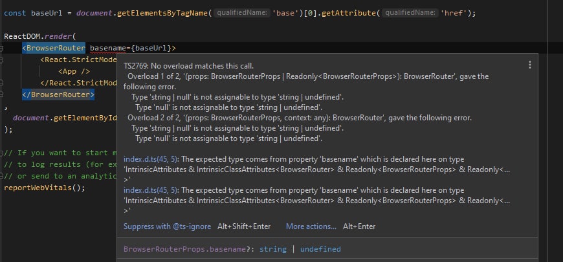Click the string type link in tooltip footer

pyautogui.click(x=273, y=249)
